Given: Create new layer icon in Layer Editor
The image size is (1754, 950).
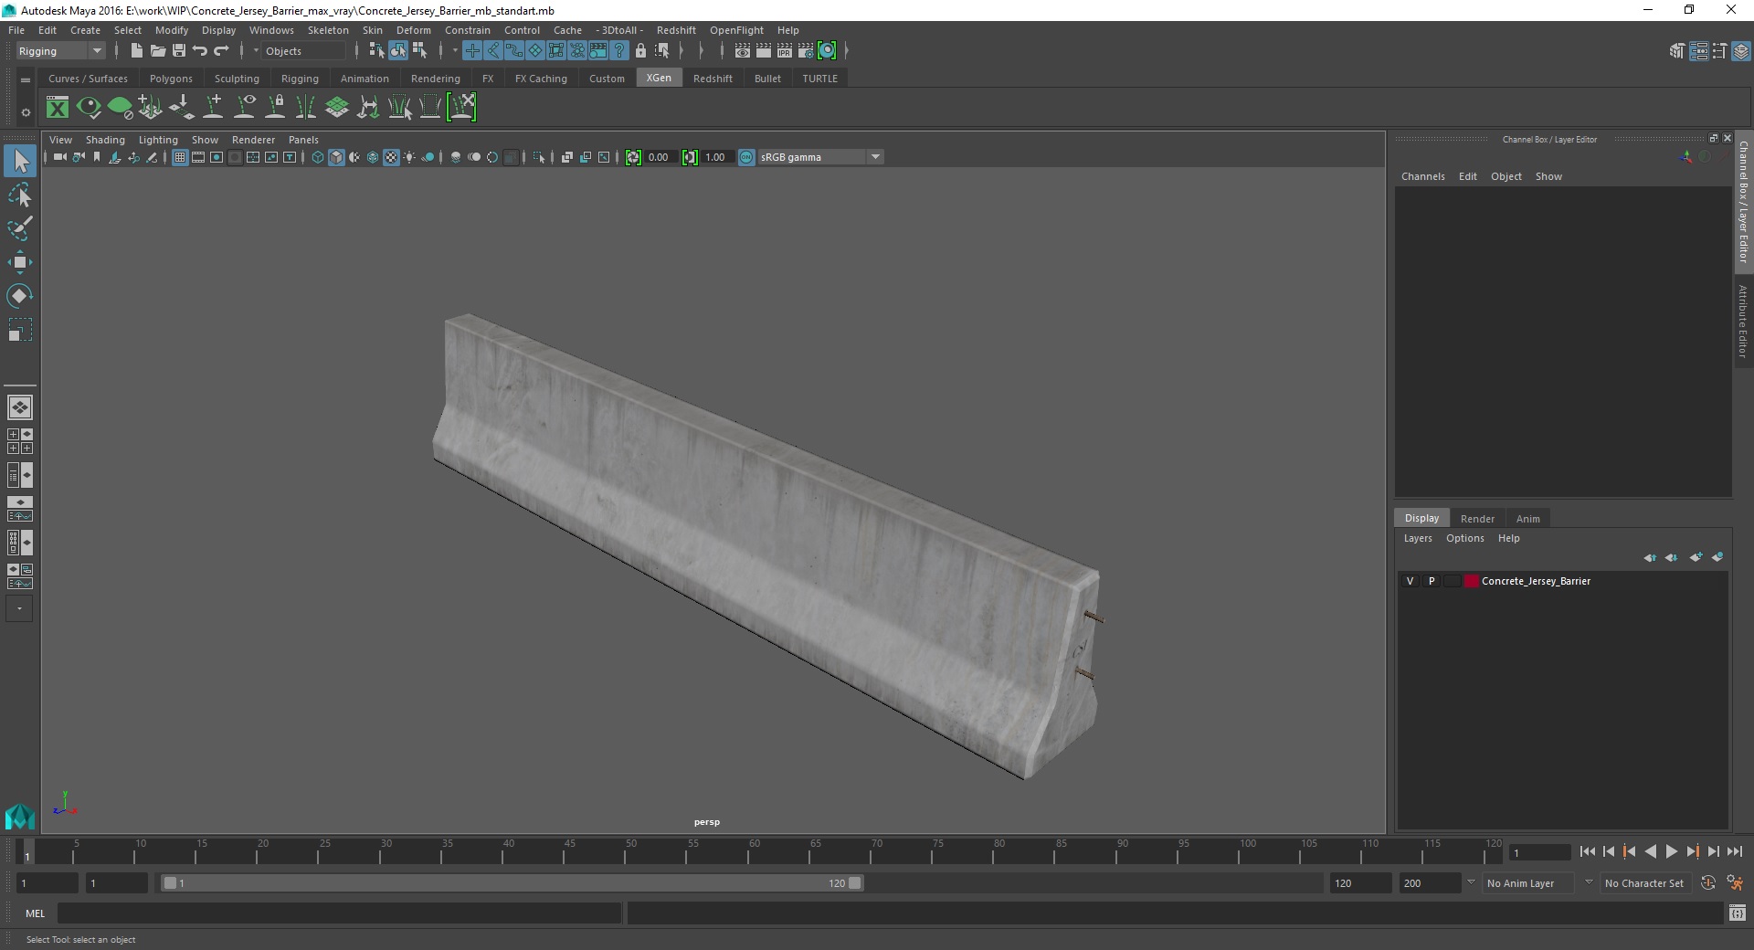Looking at the screenshot, I should (x=1696, y=557).
